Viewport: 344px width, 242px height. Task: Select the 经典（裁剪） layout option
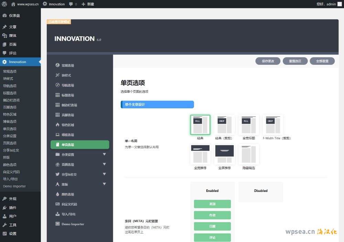(224, 125)
